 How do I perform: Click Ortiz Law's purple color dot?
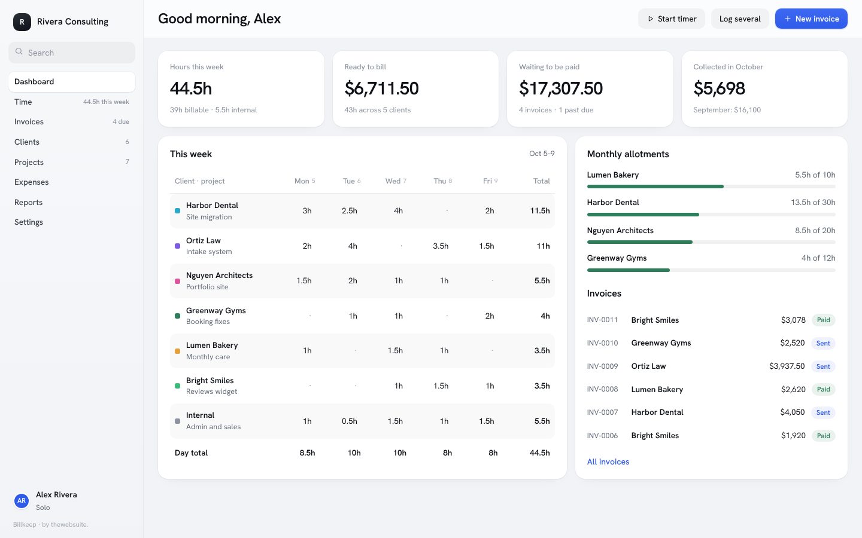(x=177, y=246)
